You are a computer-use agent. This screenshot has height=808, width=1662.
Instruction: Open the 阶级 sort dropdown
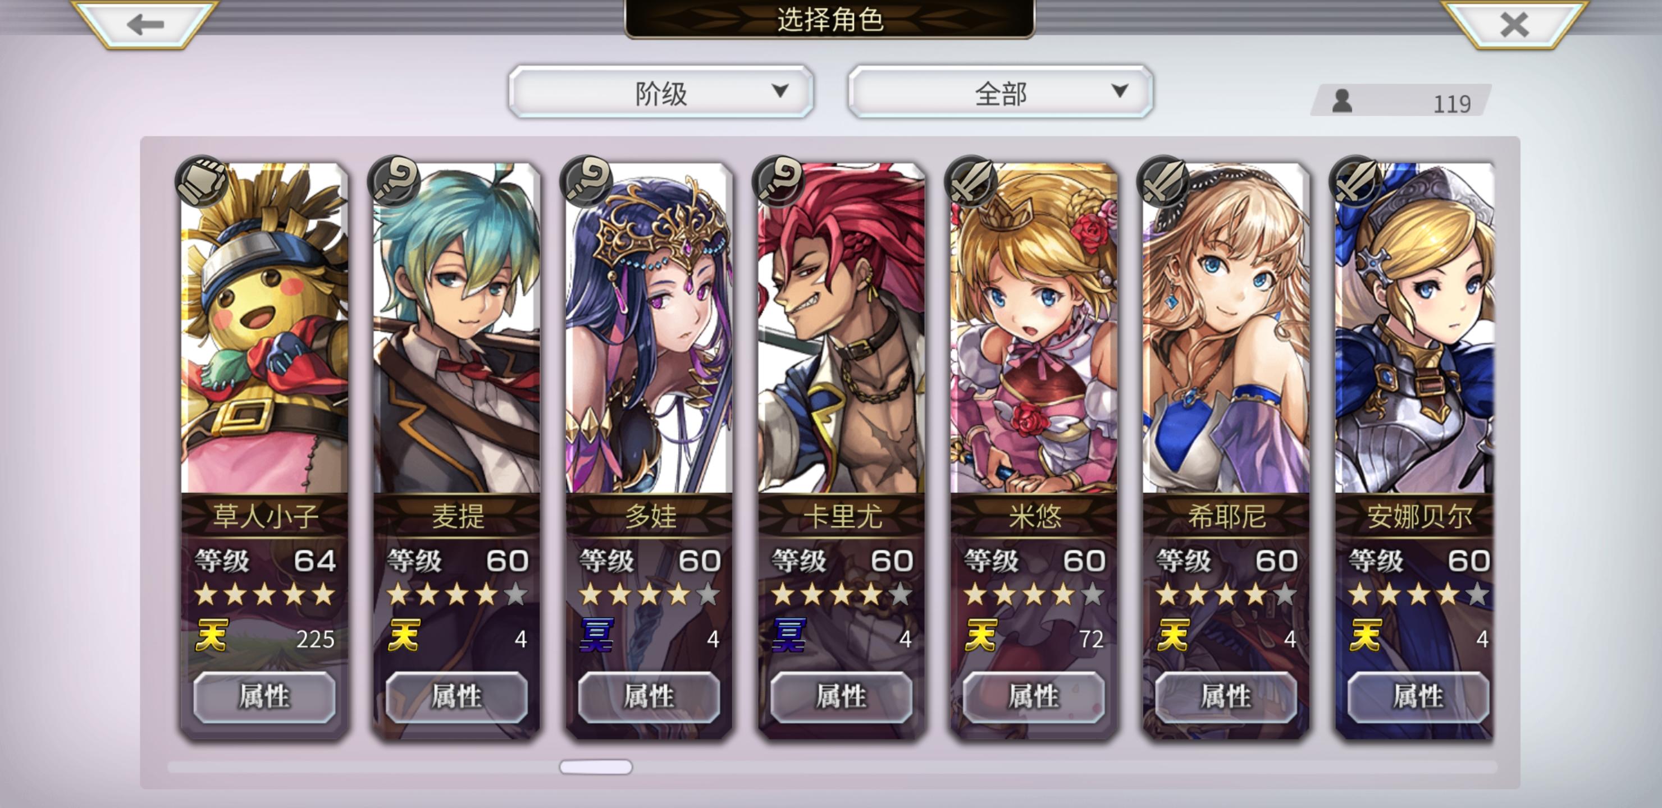click(x=661, y=92)
